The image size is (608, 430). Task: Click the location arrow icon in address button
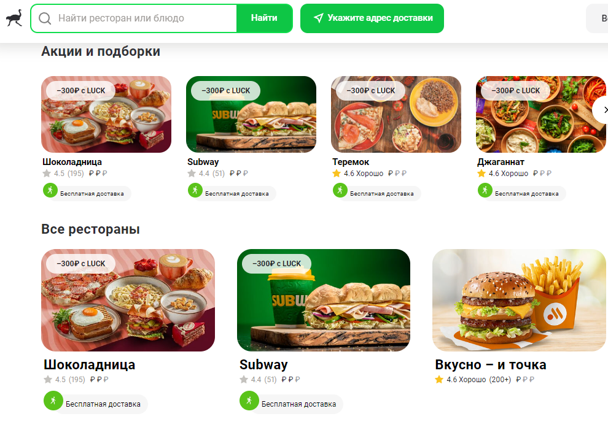318,18
